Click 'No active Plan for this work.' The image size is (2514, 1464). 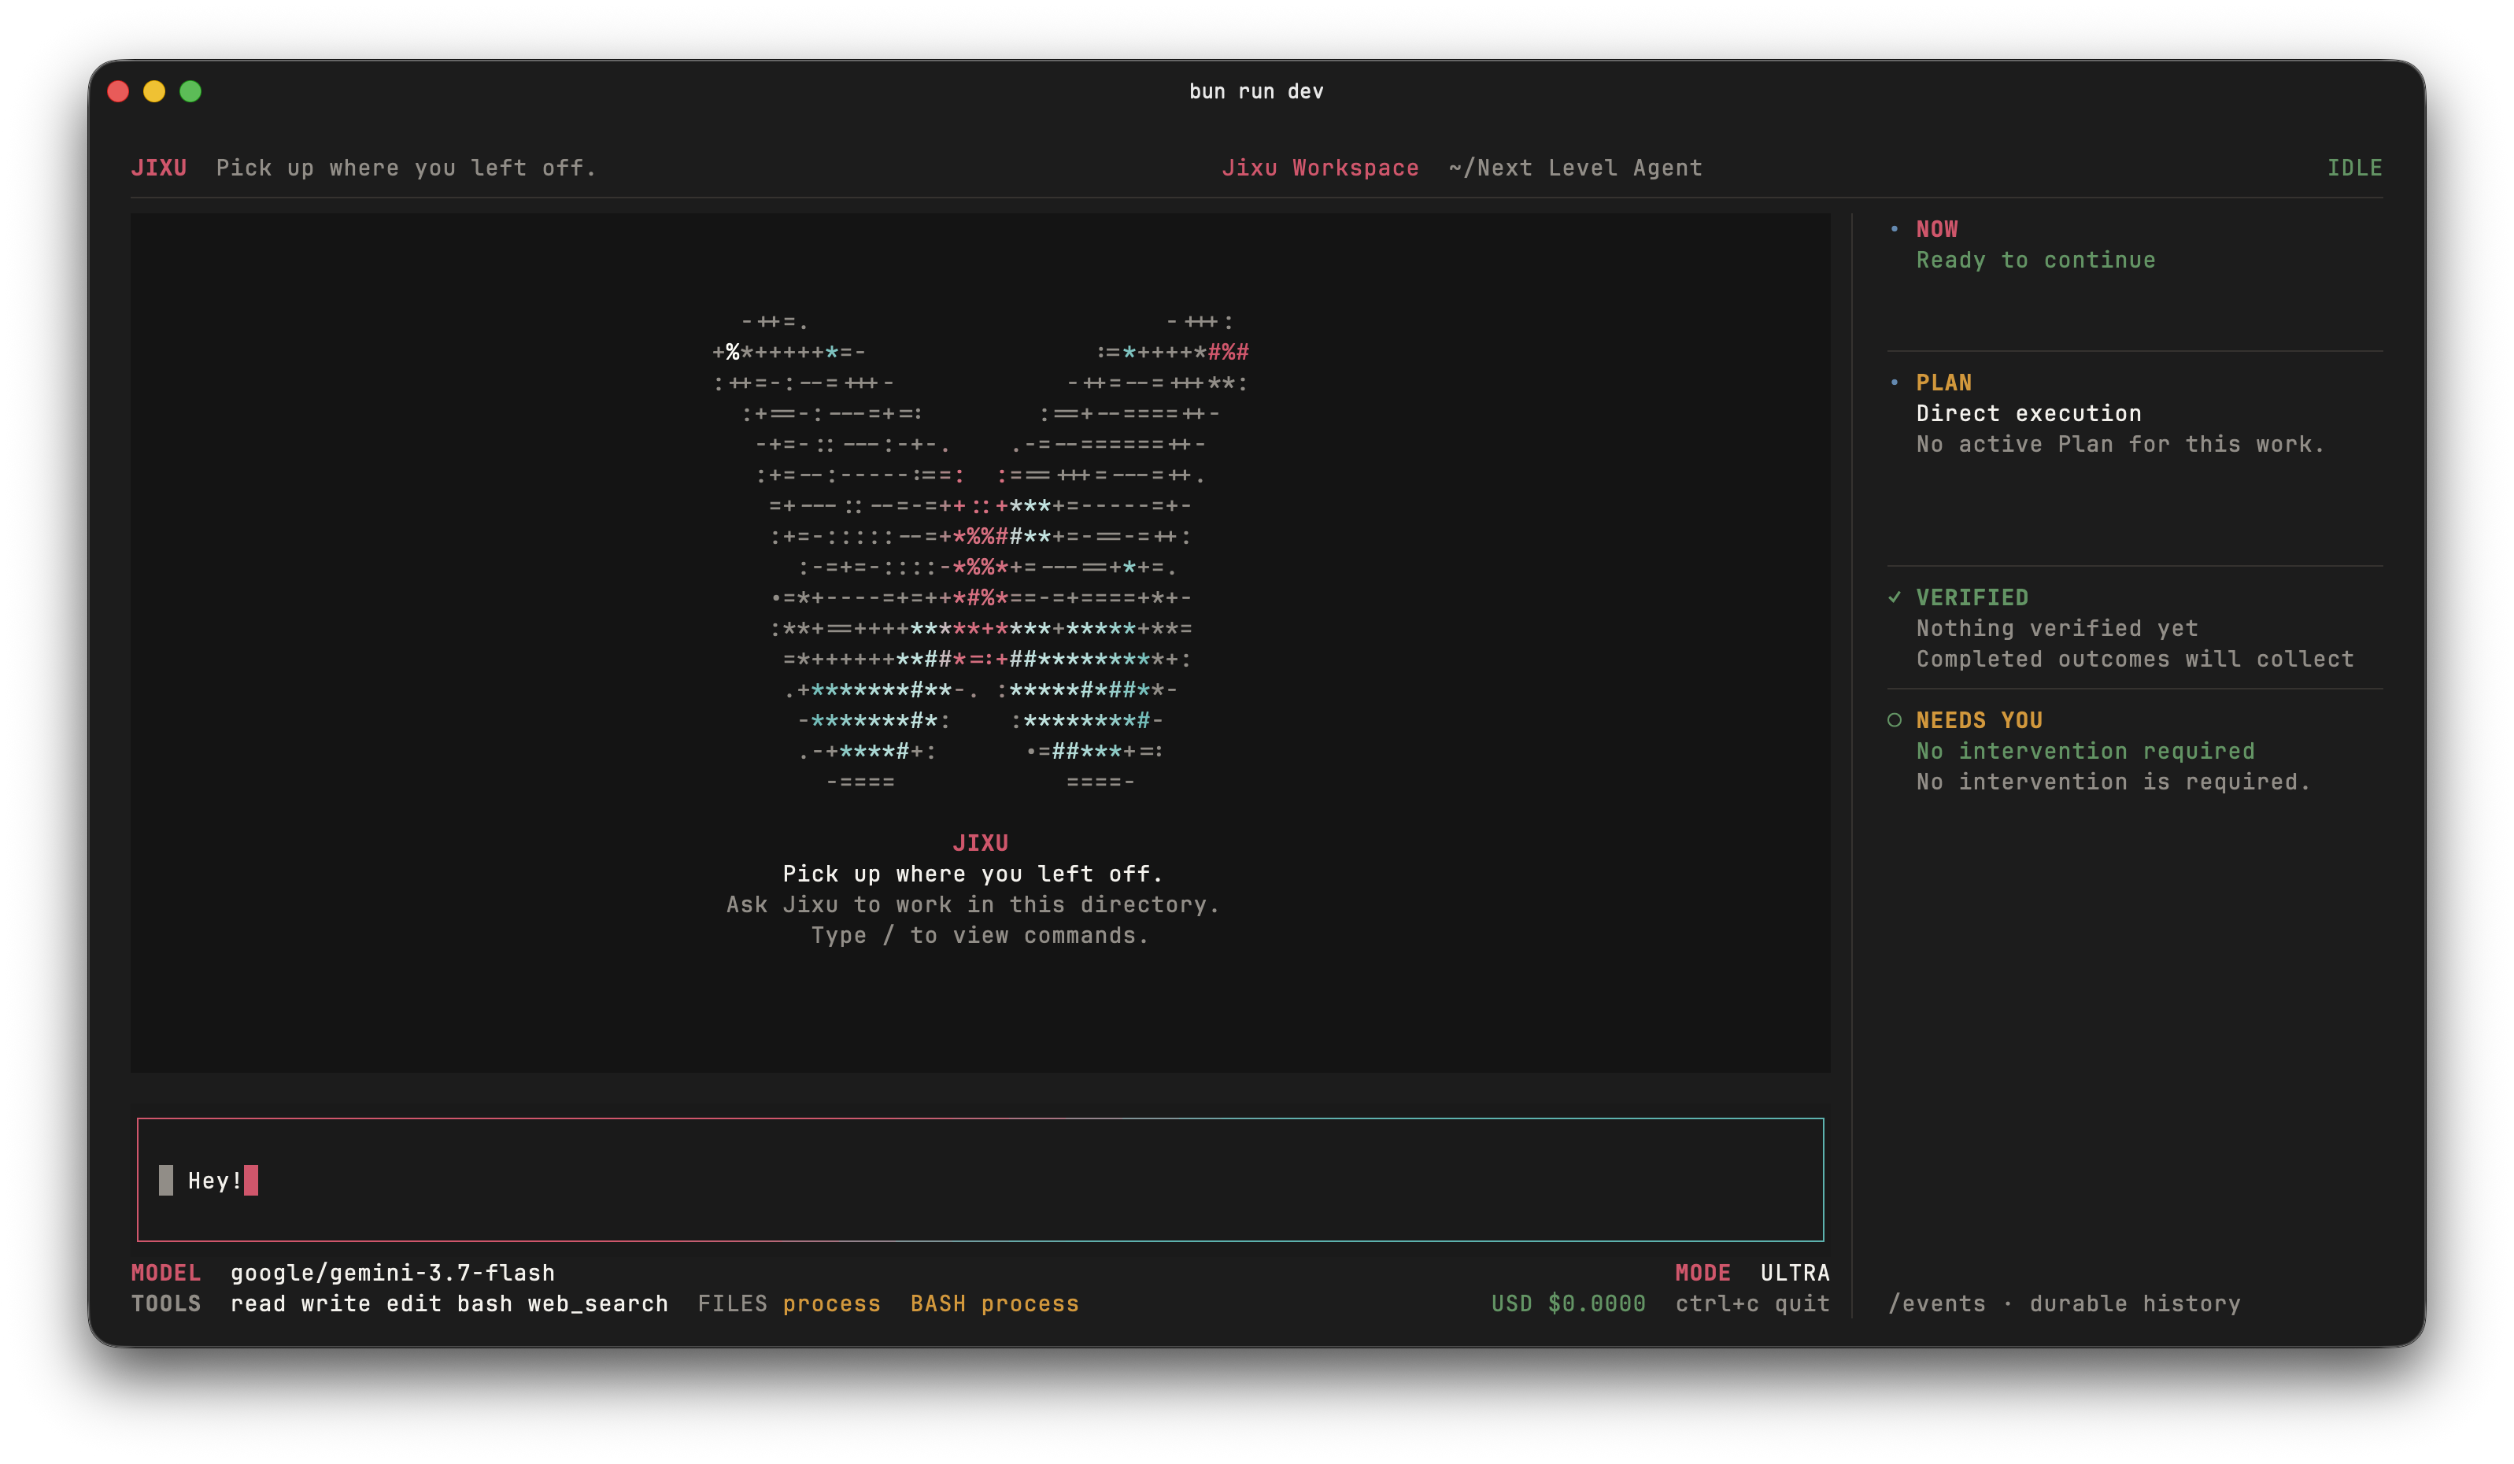(x=2120, y=445)
